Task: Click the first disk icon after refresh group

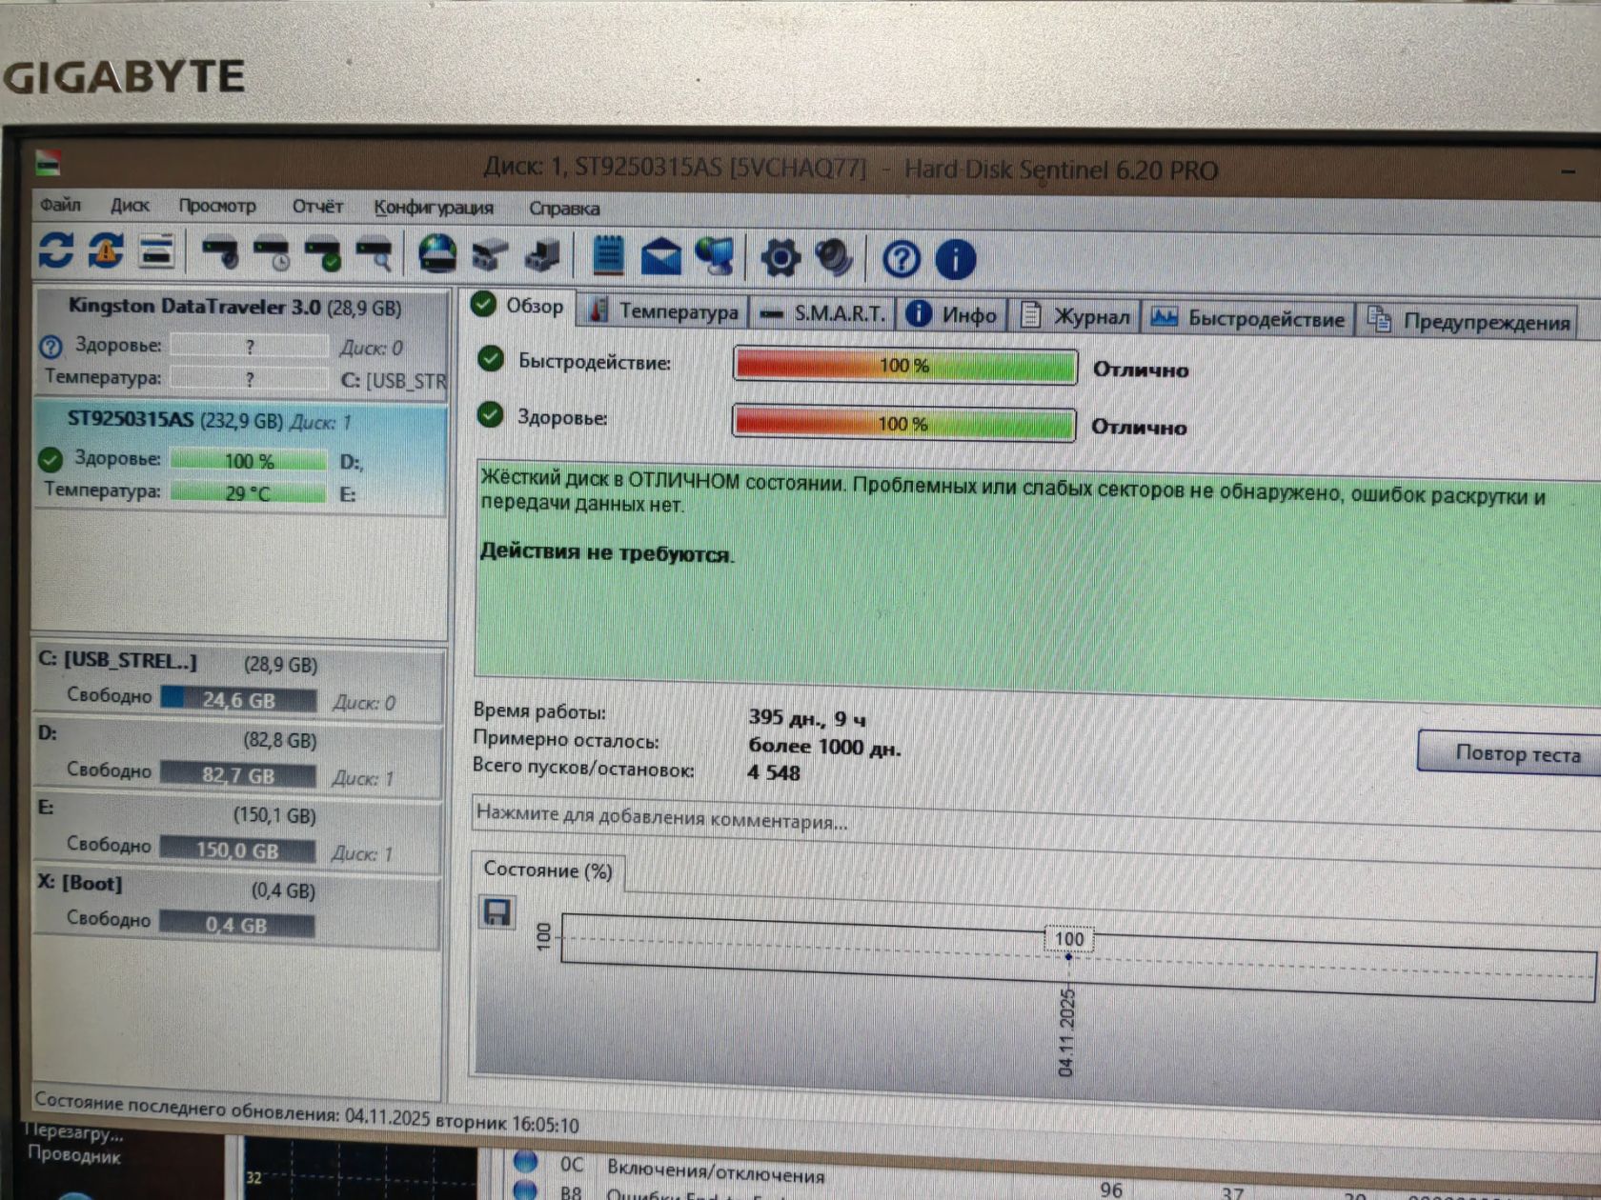Action: pyautogui.click(x=221, y=252)
